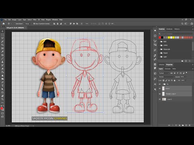Pick the Zoom tool magnifier

click(2, 99)
